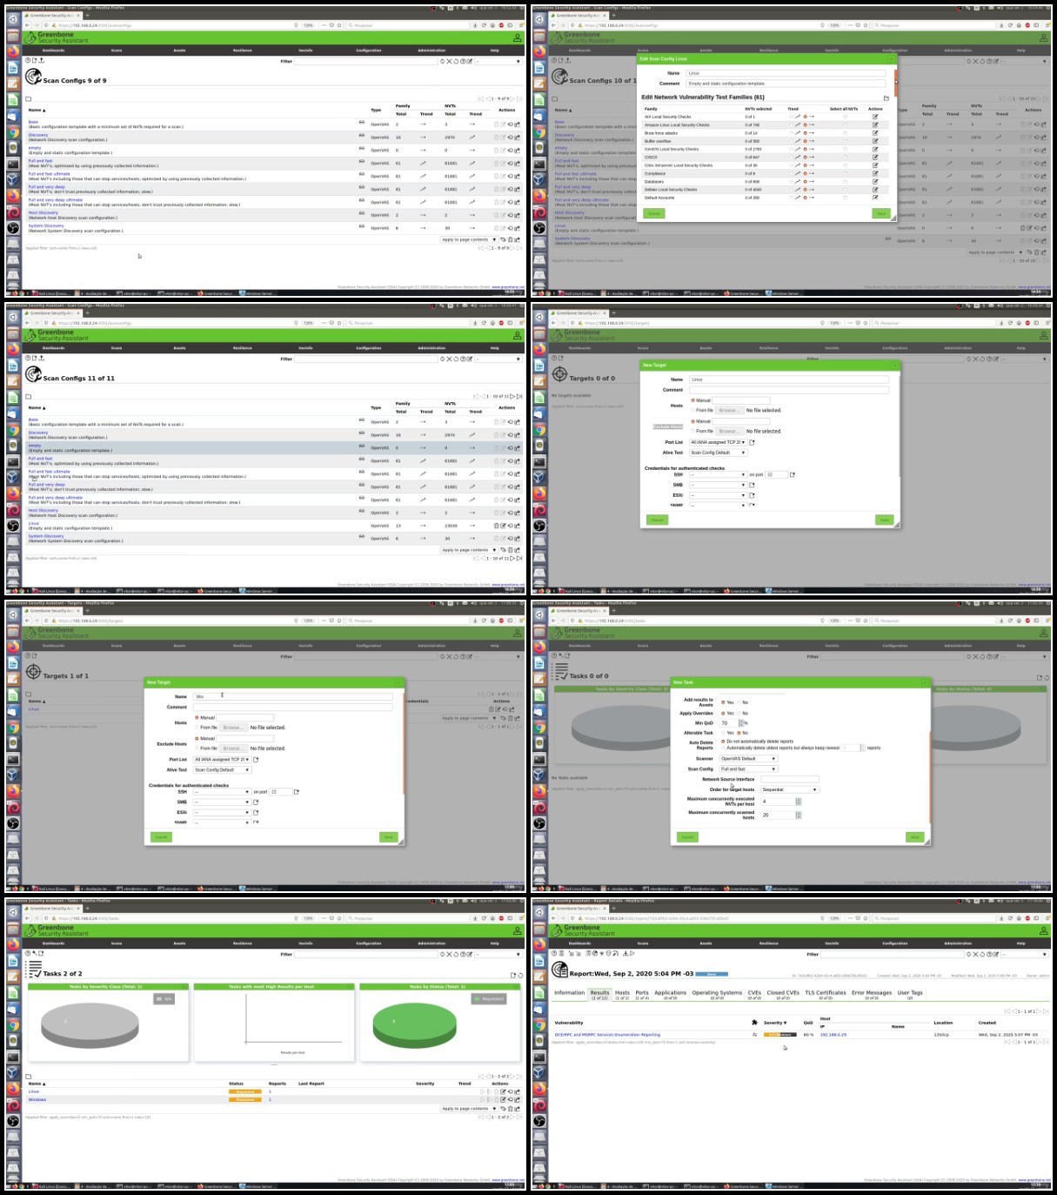
Task: Open the SMB credential dropdown in the Win New Target dialog
Action: (x=222, y=802)
